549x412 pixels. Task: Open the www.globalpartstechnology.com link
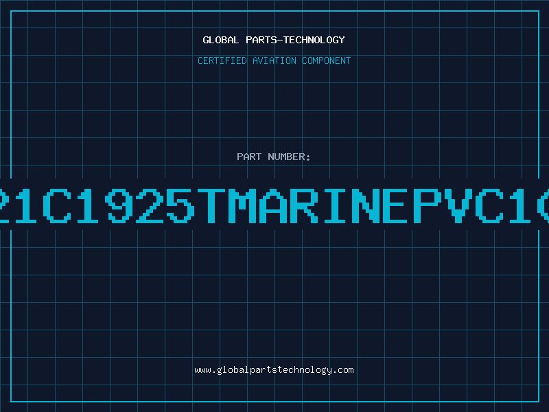click(274, 370)
